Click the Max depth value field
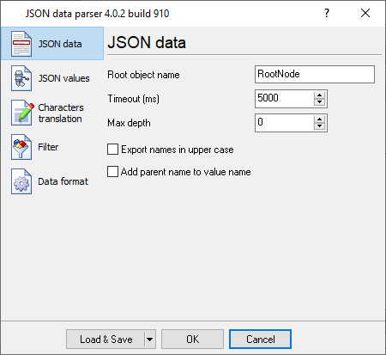 tap(284, 123)
